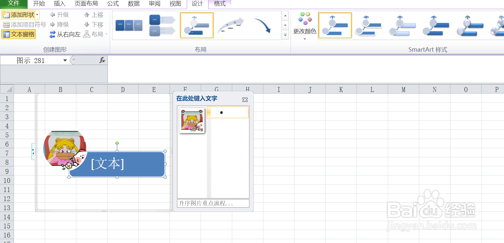Switch to the 开始 home tab
504x243 pixels.
coord(39,4)
